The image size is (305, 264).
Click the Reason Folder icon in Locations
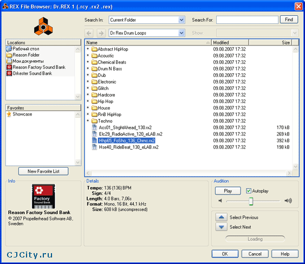coord(9,55)
